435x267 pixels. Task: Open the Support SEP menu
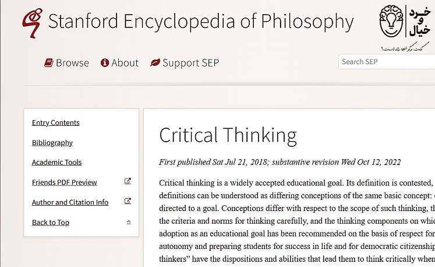190,63
